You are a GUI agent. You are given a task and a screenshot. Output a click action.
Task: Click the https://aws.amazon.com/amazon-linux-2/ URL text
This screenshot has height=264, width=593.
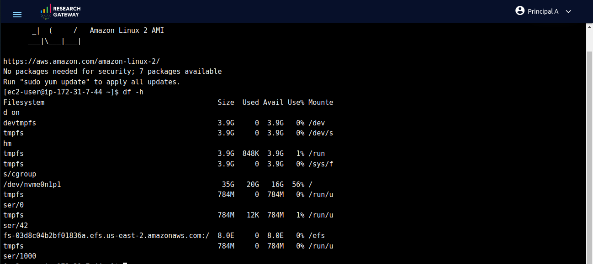[x=81, y=61]
